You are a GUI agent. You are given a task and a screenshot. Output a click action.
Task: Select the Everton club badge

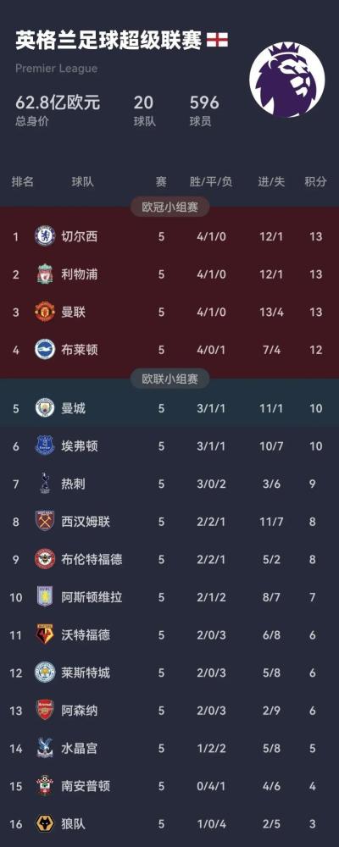[x=45, y=446]
